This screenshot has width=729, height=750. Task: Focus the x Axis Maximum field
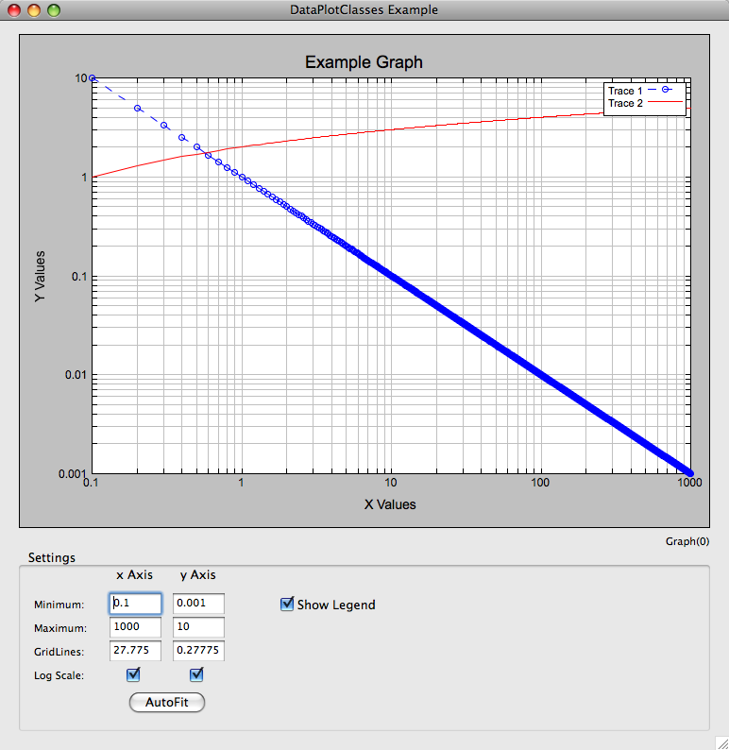pyautogui.click(x=135, y=627)
